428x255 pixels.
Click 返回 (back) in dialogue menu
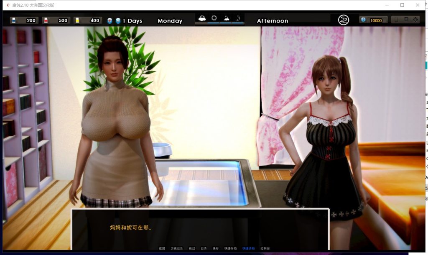coord(162,248)
